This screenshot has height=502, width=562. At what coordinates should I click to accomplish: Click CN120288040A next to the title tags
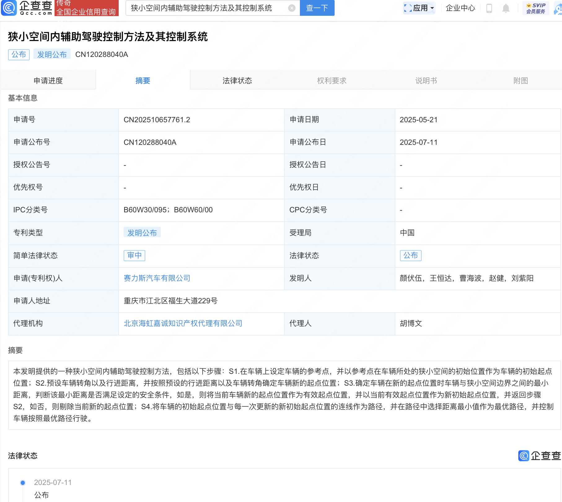(102, 54)
